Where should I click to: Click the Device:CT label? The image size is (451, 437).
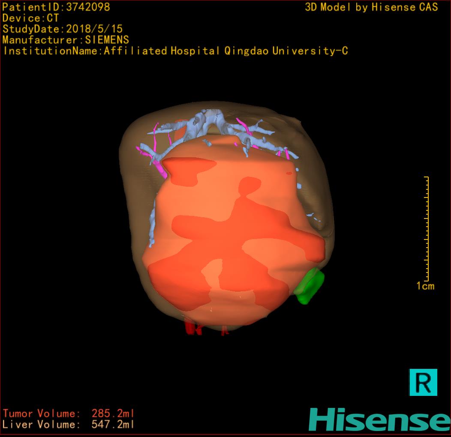point(30,18)
